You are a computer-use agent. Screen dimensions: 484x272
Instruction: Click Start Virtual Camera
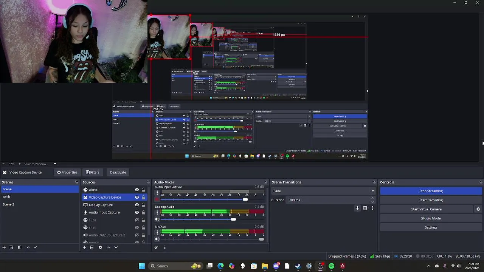pyautogui.click(x=427, y=209)
